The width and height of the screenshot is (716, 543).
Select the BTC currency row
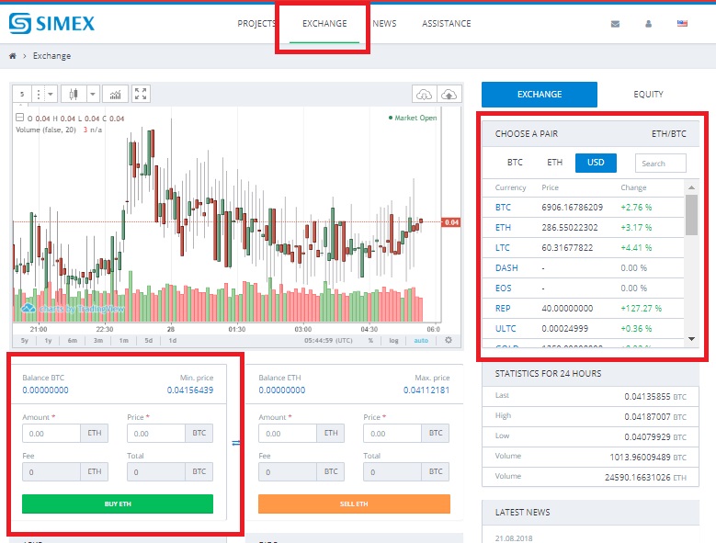coord(583,207)
